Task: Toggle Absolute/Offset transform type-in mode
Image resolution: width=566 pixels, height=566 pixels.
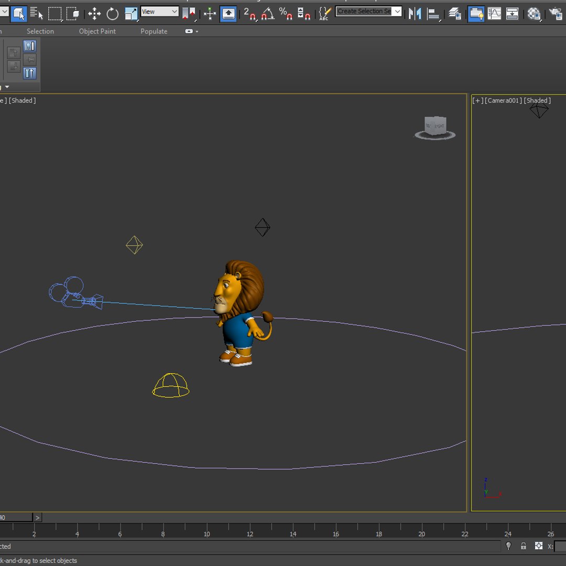Action: pyautogui.click(x=539, y=546)
